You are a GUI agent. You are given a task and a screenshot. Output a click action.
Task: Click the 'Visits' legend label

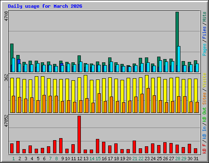click(205, 80)
